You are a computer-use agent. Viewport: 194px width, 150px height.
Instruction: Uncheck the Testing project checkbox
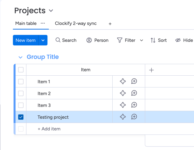tap(21, 117)
